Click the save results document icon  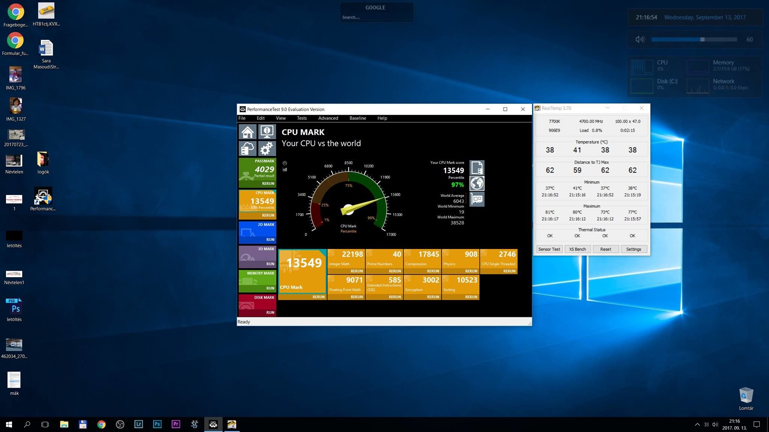point(477,168)
